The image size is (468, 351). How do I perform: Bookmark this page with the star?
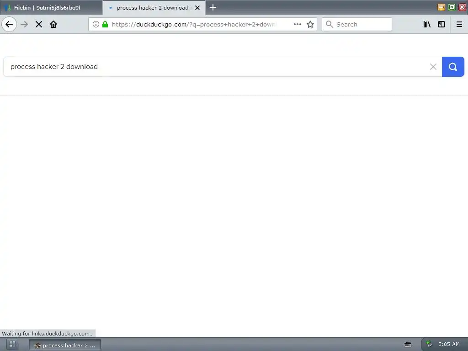[x=310, y=24]
